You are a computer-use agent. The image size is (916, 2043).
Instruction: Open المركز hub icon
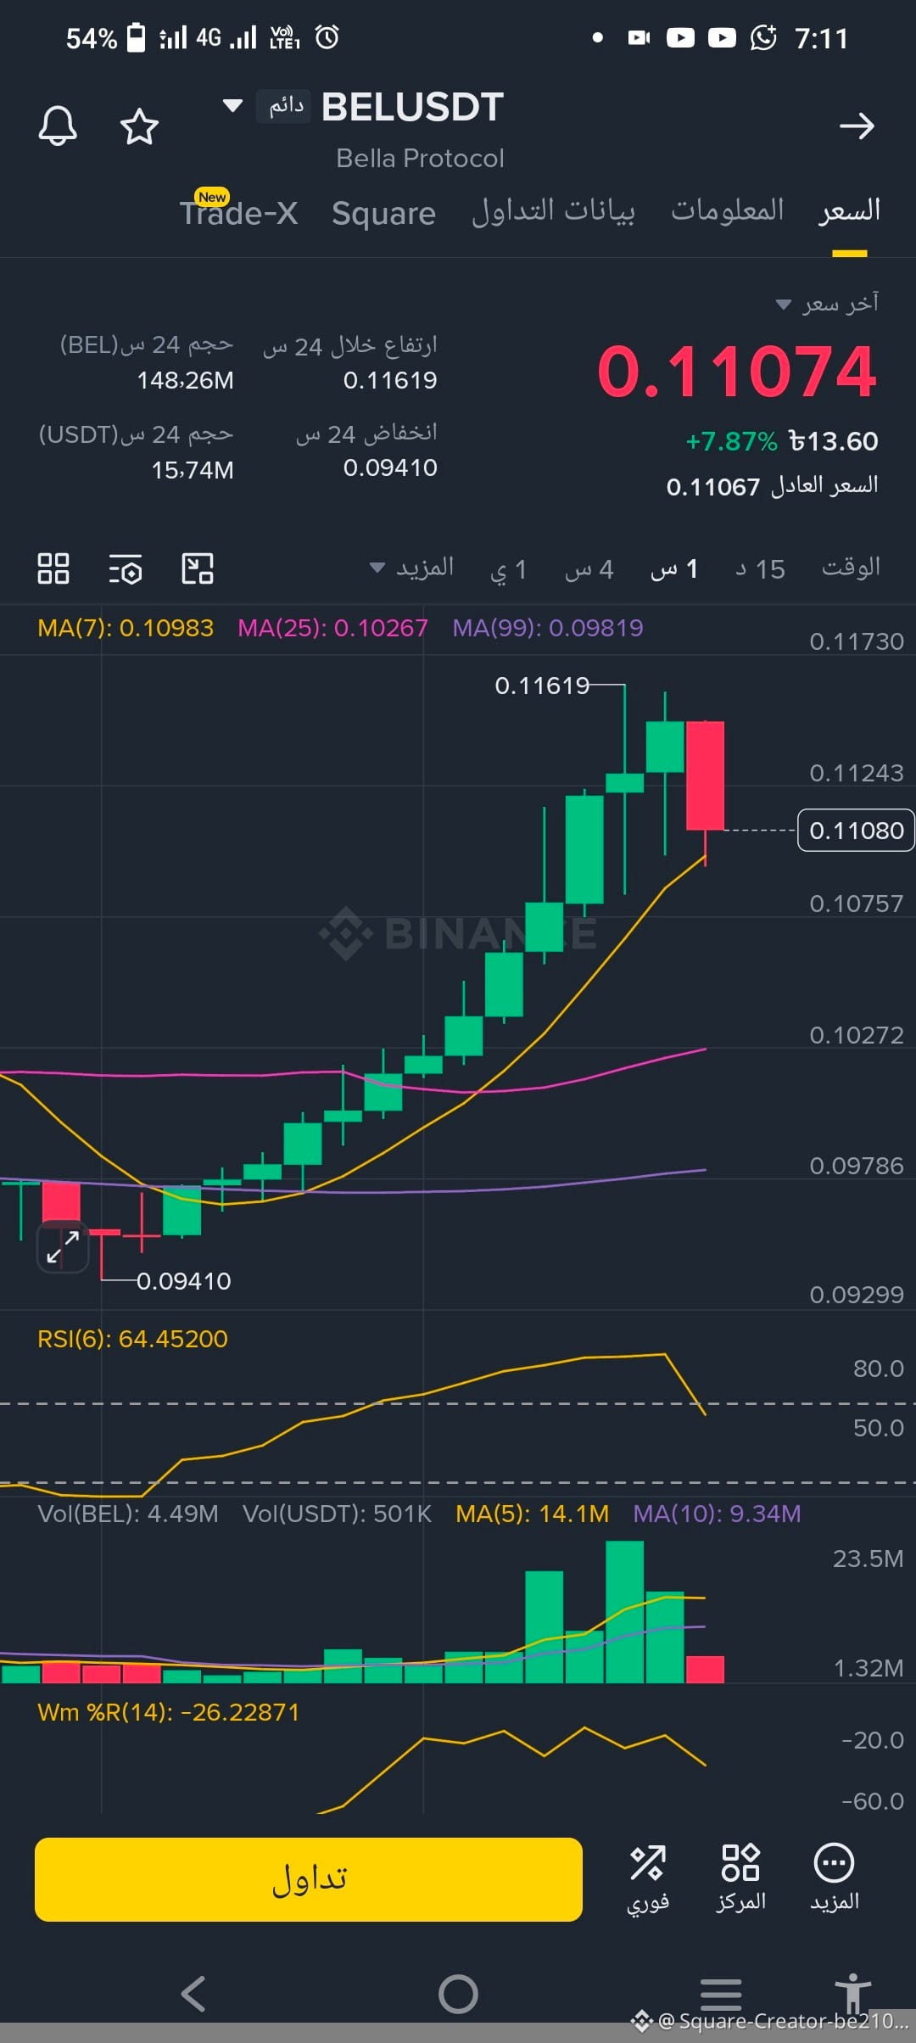point(740,1879)
